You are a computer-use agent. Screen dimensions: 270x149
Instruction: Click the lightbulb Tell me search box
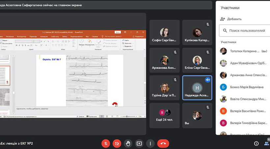112,37
